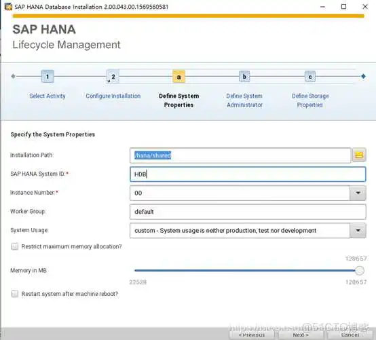Image resolution: width=376 pixels, height=340 pixels.
Task: Click the SAP HANA installer title bar icon
Action: pos(8,7)
